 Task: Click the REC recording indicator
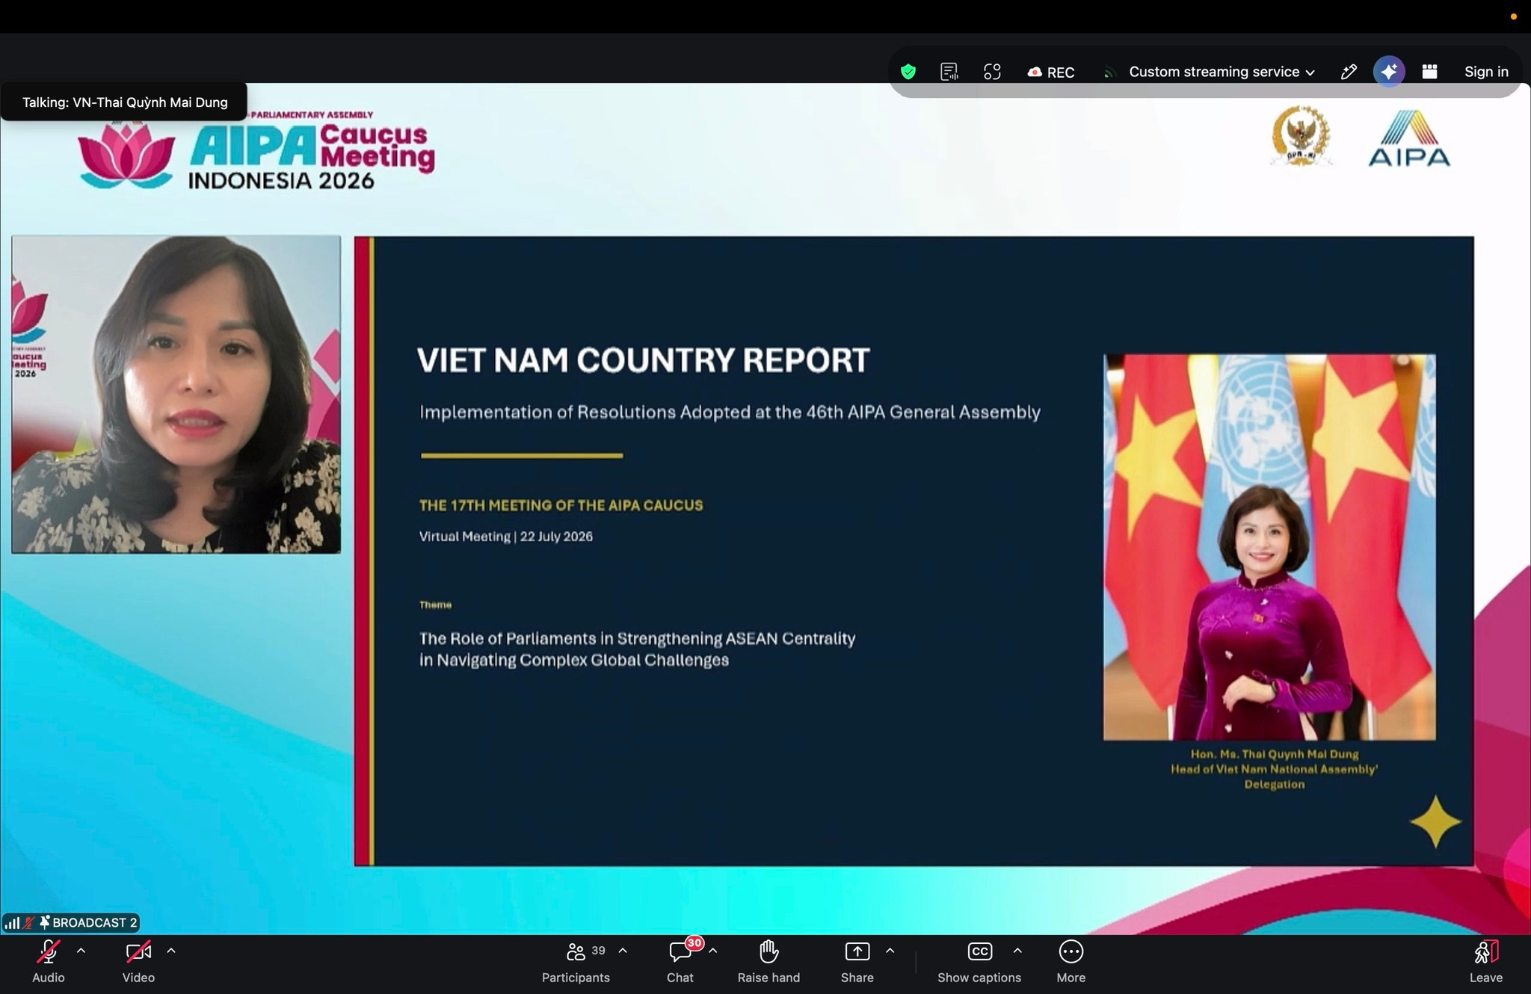(x=1050, y=72)
